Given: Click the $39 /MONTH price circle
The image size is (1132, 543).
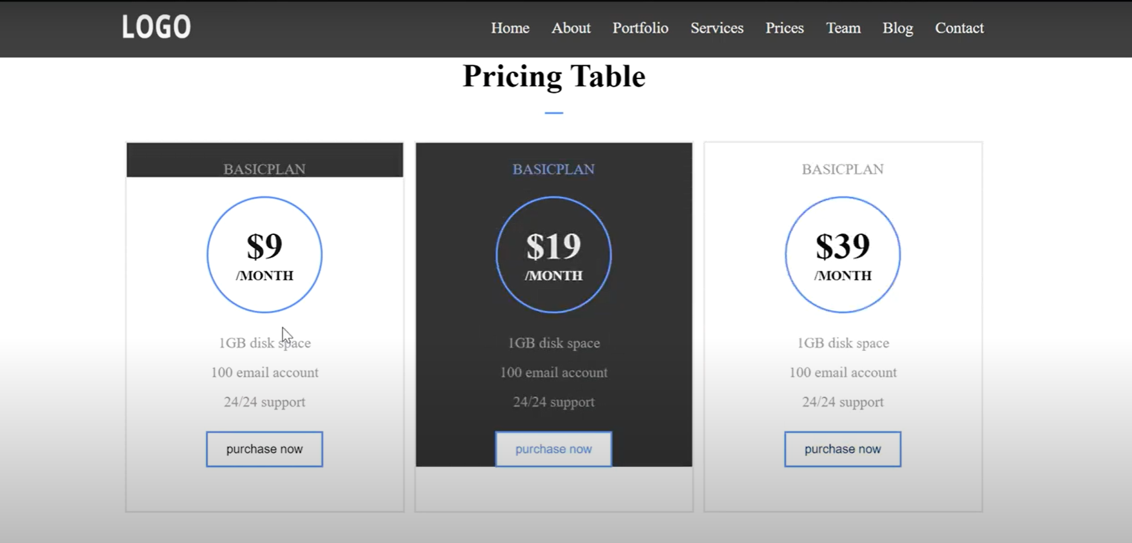Looking at the screenshot, I should pyautogui.click(x=843, y=254).
